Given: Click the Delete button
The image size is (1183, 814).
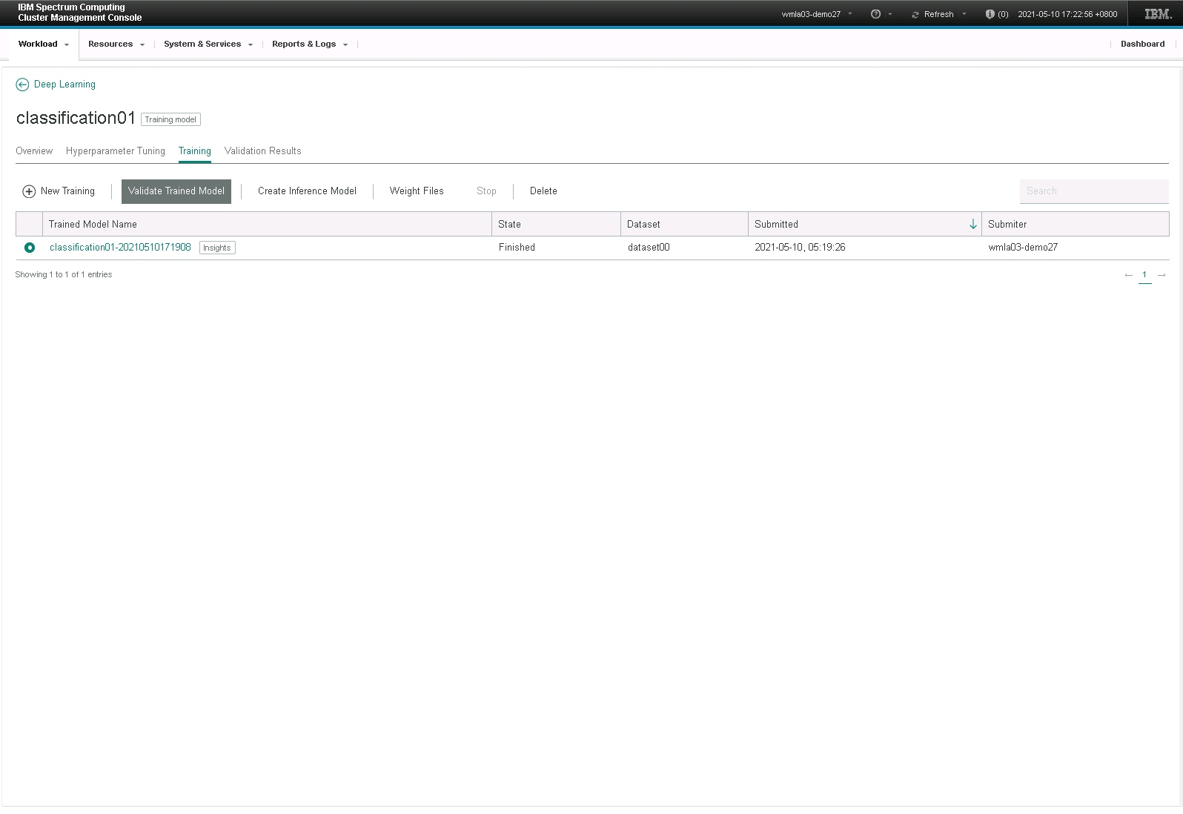Looking at the screenshot, I should tap(543, 191).
